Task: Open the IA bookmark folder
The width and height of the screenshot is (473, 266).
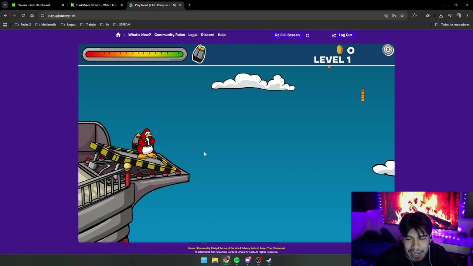Action: [x=105, y=24]
